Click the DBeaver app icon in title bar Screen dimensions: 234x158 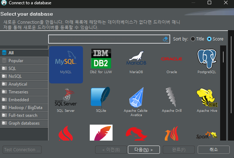(x=4, y=3)
